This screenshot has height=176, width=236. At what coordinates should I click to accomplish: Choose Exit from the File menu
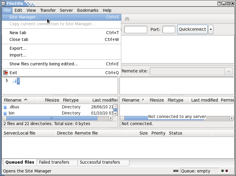pos(61,73)
